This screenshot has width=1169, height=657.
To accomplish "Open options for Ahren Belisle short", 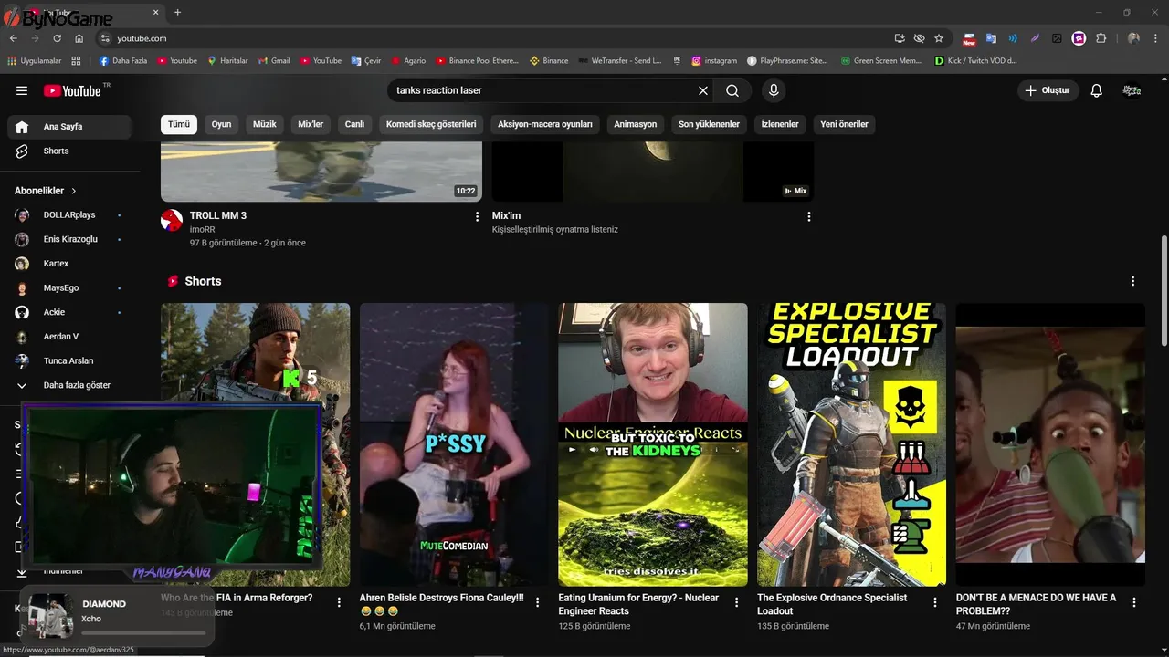I will point(538,602).
